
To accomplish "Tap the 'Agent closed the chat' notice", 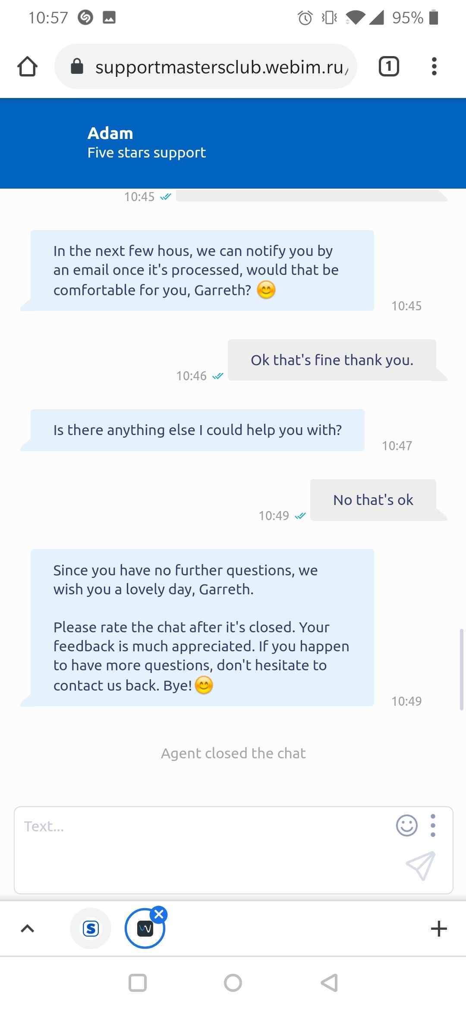I will coord(233,753).
